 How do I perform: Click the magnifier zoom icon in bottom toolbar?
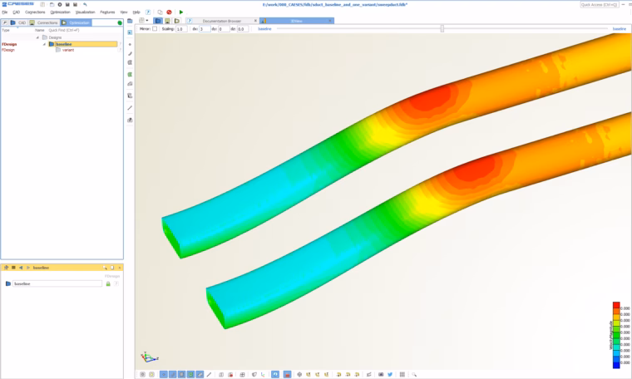(x=414, y=375)
